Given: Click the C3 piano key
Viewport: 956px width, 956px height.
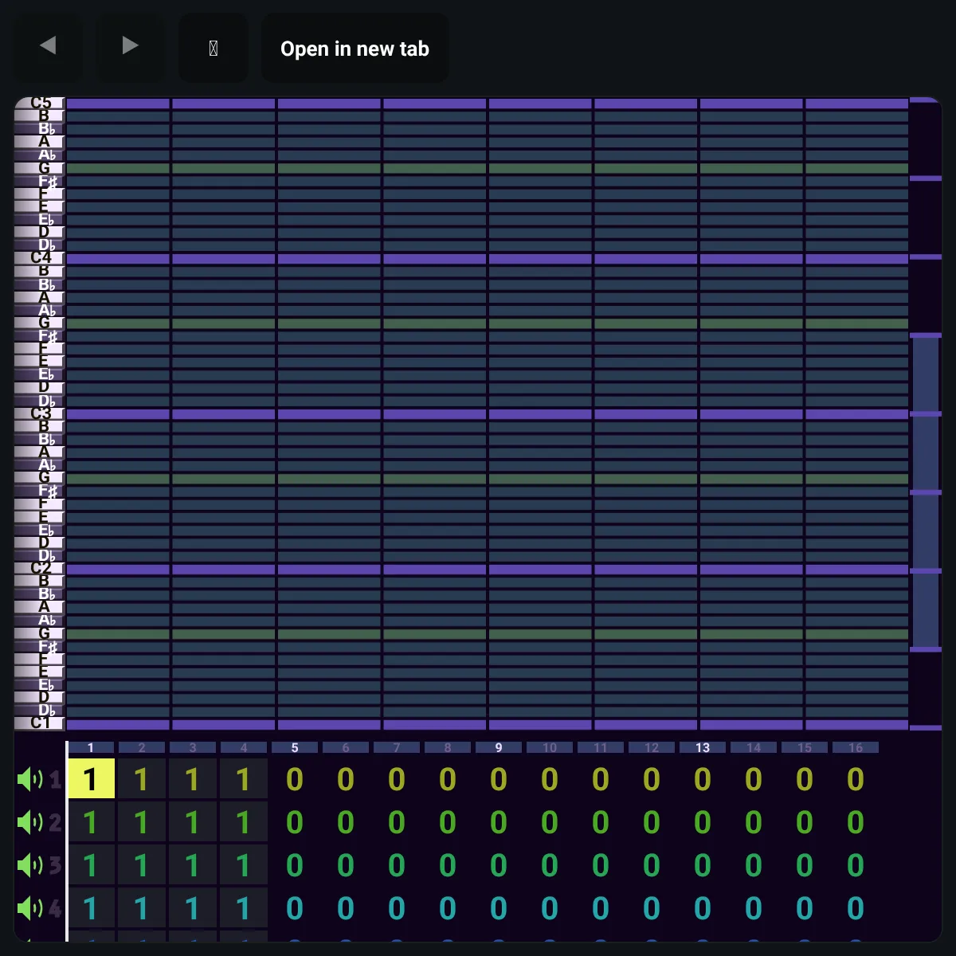Looking at the screenshot, I should [x=39, y=413].
